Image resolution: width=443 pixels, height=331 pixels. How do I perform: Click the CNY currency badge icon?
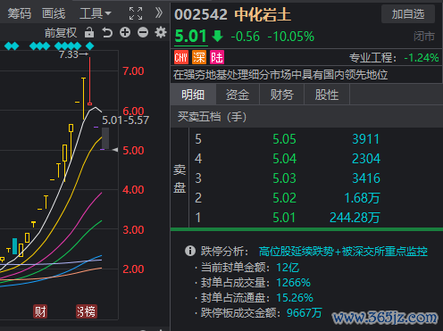click(181, 57)
